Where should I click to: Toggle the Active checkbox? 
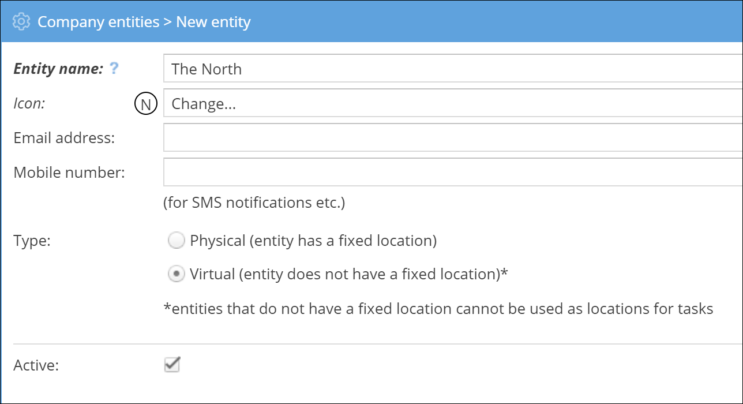172,365
